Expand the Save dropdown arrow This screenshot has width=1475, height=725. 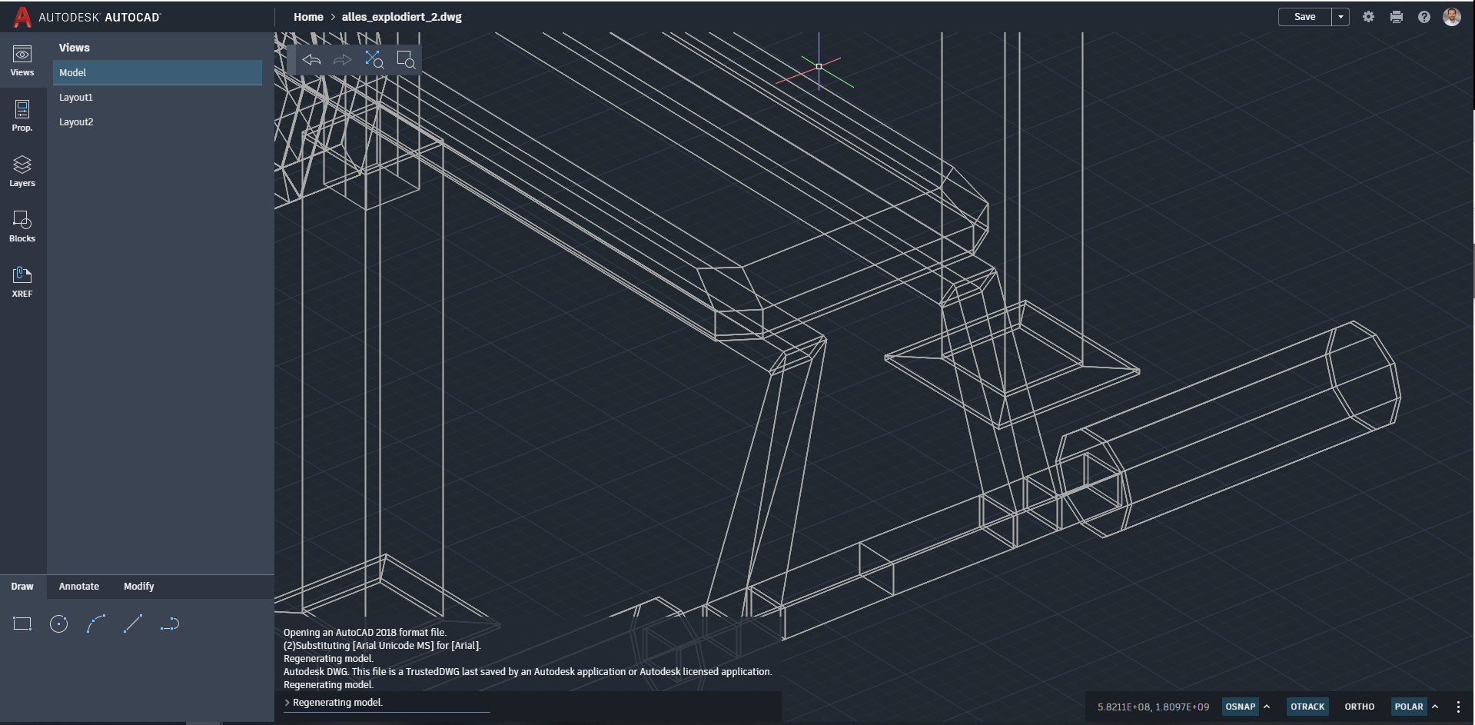1340,17
